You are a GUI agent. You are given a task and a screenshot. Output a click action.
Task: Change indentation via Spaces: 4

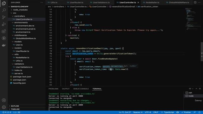click(x=138, y=112)
